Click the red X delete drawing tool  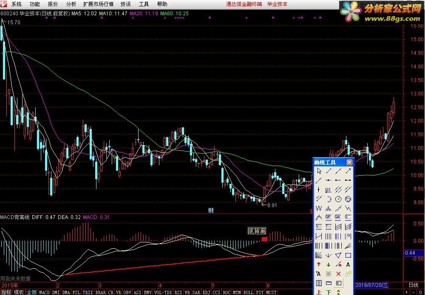point(338,274)
